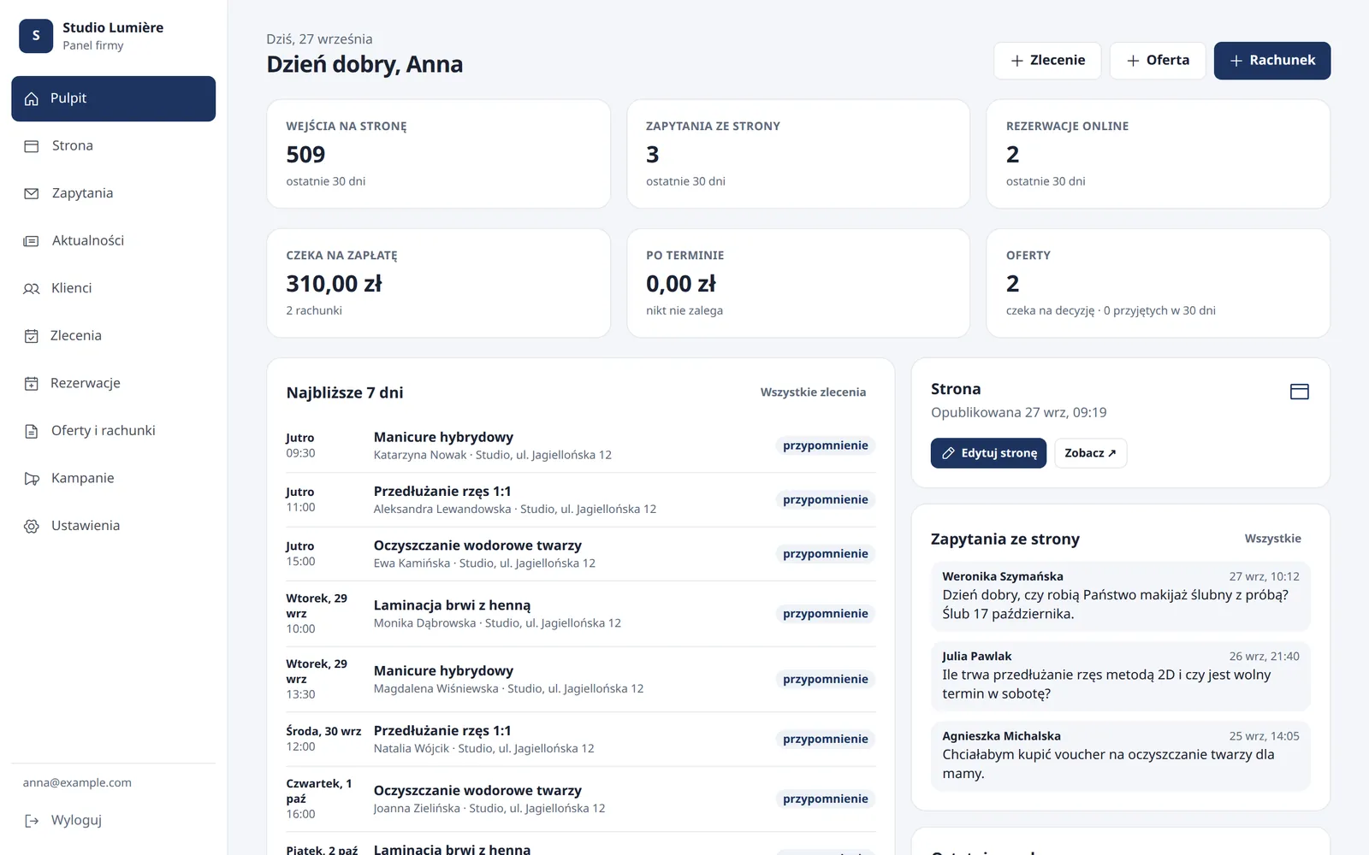Screen dimensions: 1369x855
Task: Click the Studio Lumière logo badge
Action: 36,36
